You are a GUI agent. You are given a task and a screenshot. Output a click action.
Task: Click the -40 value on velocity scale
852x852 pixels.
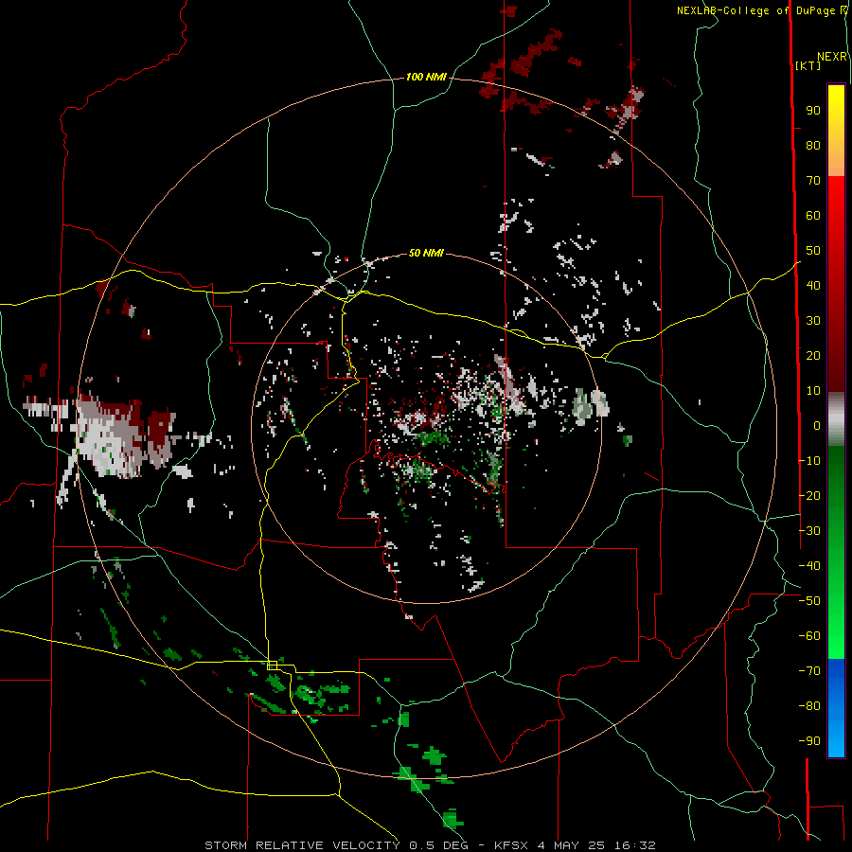(809, 566)
